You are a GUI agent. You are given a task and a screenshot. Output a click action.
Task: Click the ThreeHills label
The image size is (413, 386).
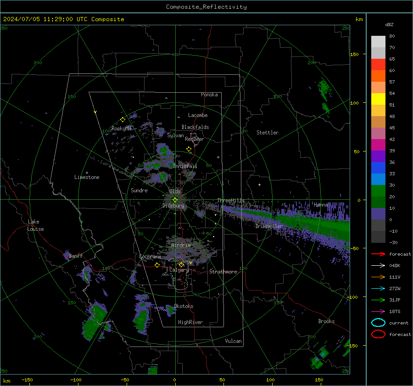(x=231, y=201)
